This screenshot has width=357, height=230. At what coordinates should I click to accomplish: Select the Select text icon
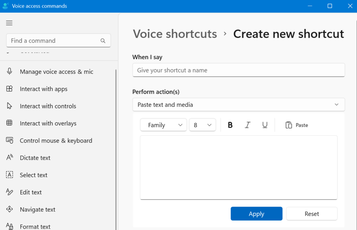[10, 175]
